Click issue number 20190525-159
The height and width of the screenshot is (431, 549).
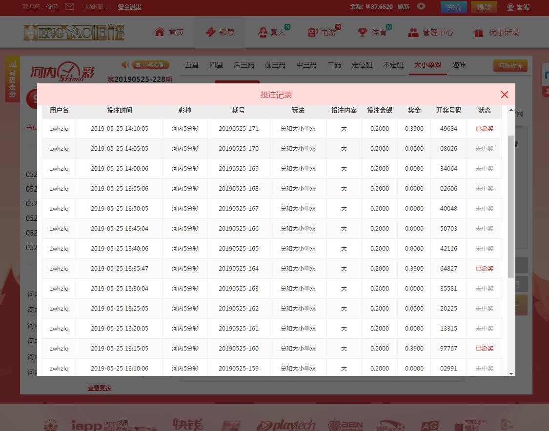coord(239,369)
